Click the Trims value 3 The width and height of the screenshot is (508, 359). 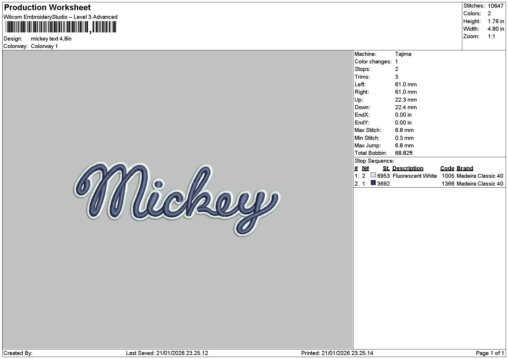click(x=397, y=77)
